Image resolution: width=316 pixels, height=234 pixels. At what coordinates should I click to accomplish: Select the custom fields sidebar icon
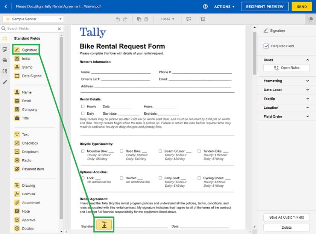point(5,50)
